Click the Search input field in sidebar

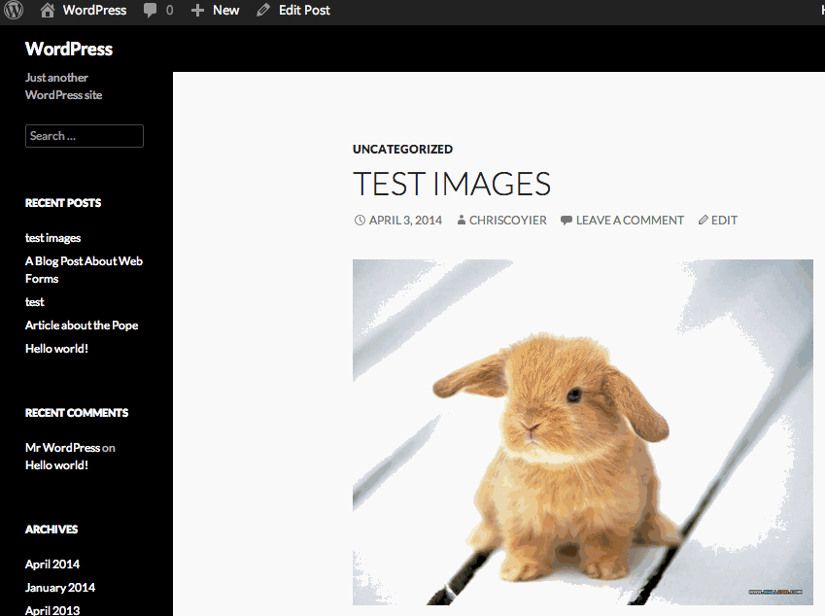click(x=85, y=136)
